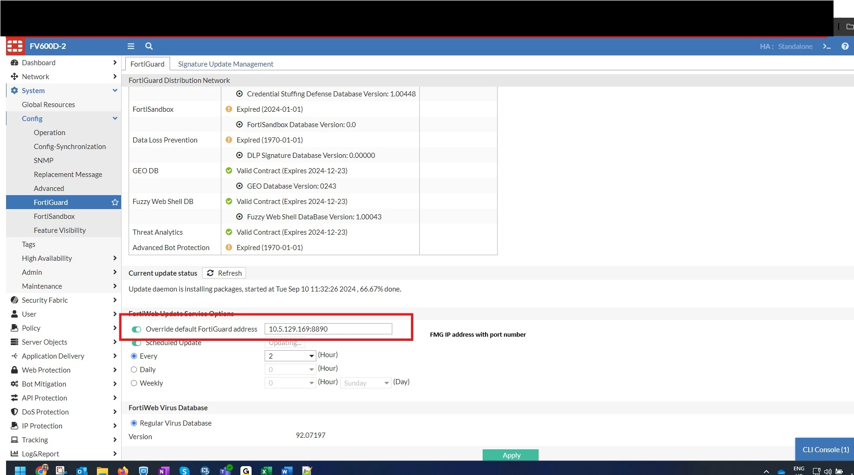This screenshot has height=475, width=854.
Task: Switch to the FortiGuard tab
Action: pyautogui.click(x=147, y=64)
